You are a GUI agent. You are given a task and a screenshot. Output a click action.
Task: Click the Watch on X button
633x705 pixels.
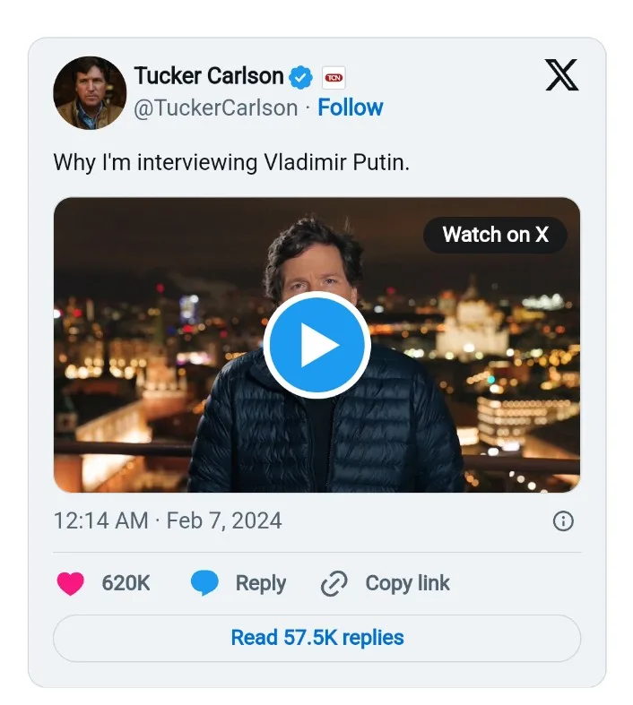tap(495, 236)
